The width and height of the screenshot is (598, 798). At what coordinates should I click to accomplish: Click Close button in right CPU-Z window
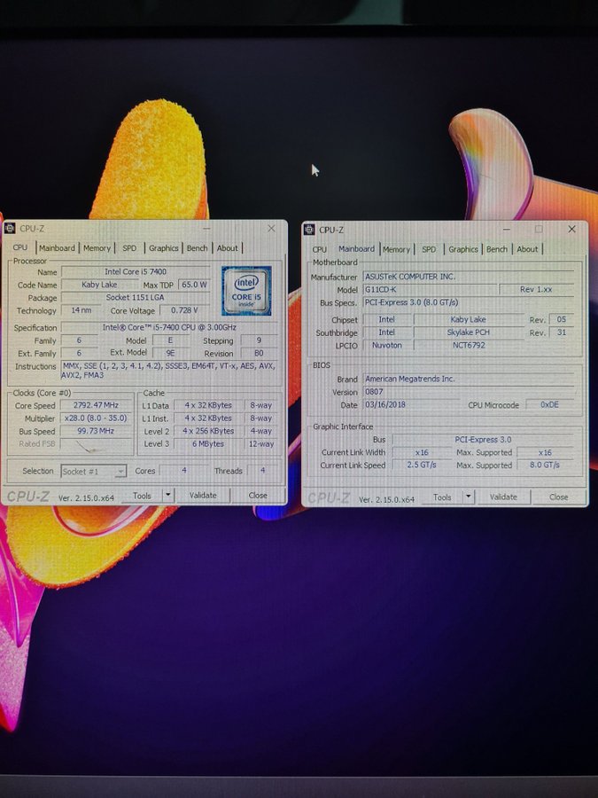pos(558,497)
